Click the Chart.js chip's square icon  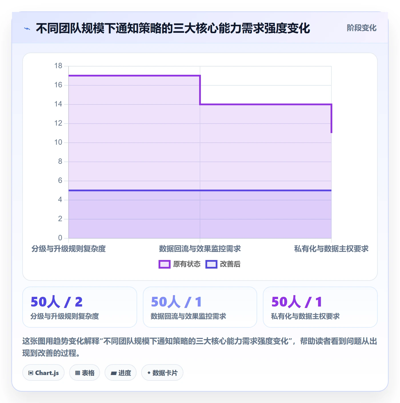pos(31,373)
